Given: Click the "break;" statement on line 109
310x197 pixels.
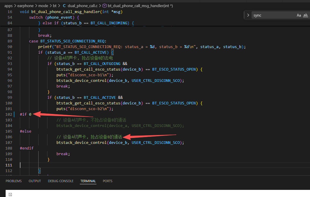Looking at the screenshot, I should click(x=63, y=154).
